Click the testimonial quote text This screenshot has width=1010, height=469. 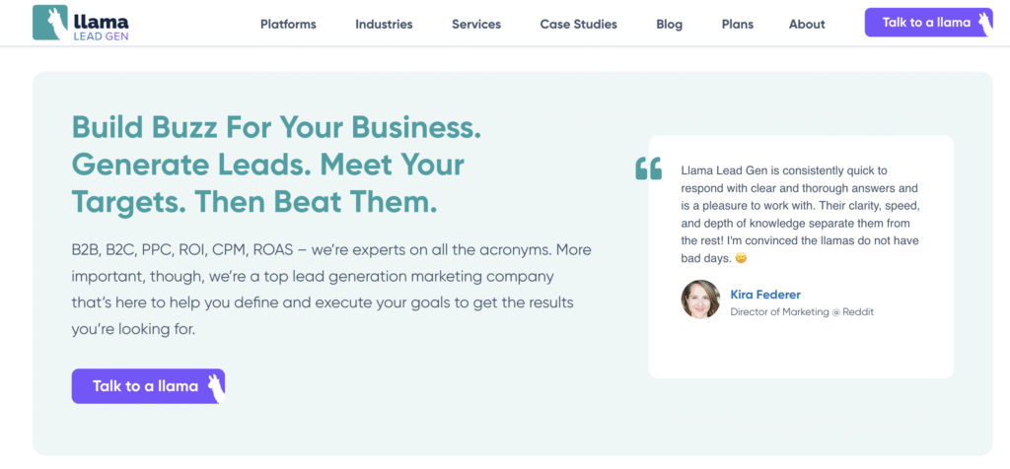pos(800,215)
